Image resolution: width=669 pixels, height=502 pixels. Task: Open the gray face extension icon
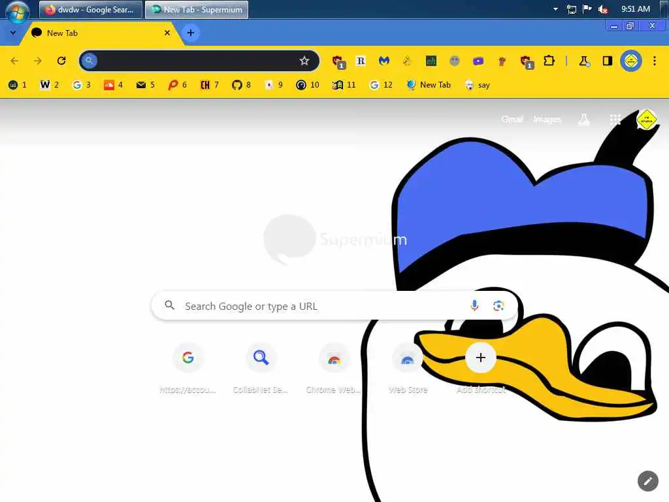point(455,61)
